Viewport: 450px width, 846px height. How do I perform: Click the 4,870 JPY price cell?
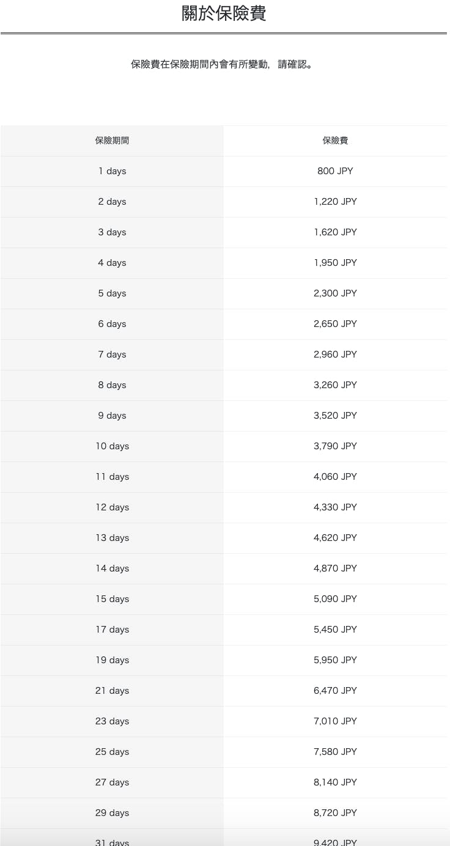335,568
